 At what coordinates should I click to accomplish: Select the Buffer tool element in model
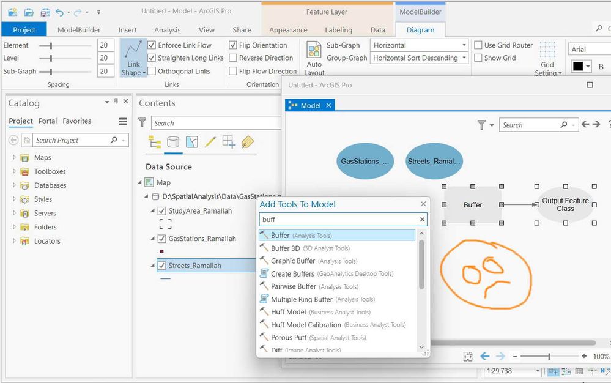[473, 204]
